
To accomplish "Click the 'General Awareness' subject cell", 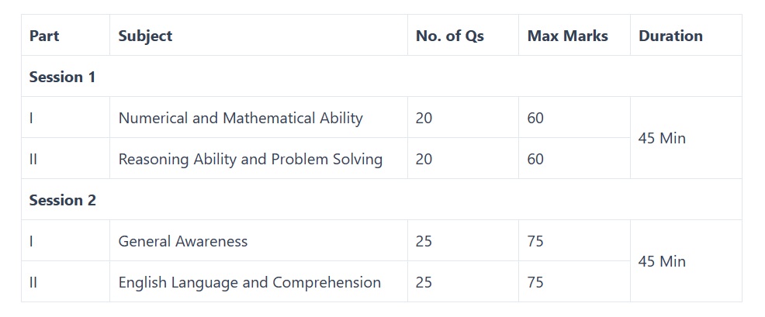I will (183, 241).
